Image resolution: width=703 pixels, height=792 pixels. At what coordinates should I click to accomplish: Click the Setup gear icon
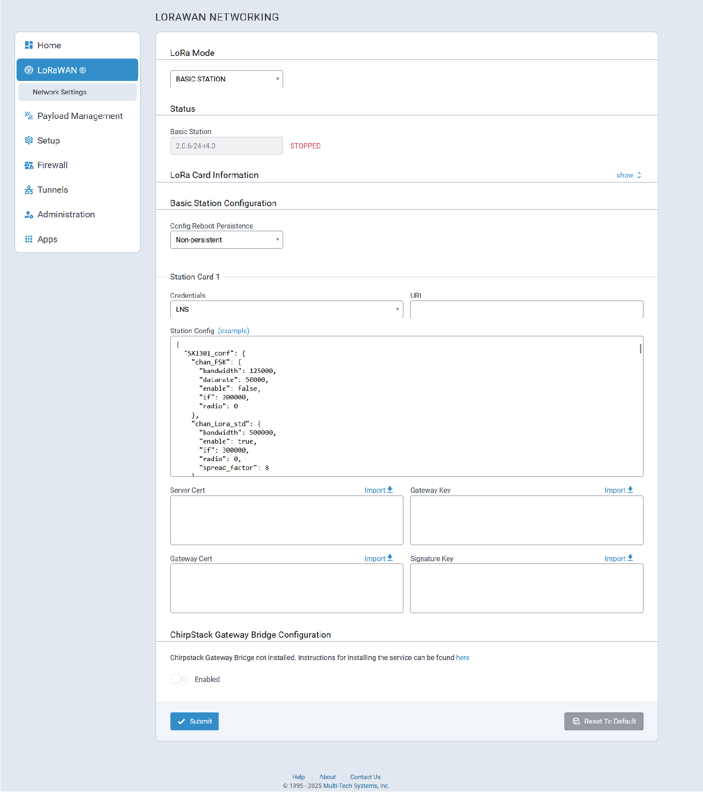pyautogui.click(x=29, y=140)
